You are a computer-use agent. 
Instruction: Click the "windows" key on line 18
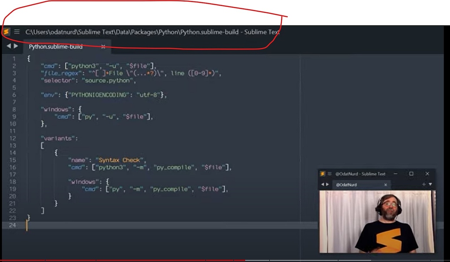[x=83, y=182]
